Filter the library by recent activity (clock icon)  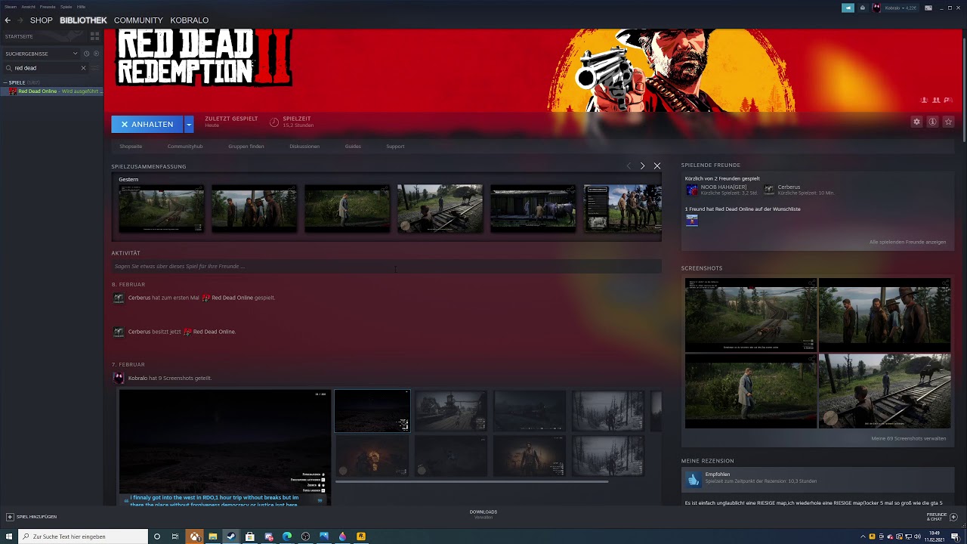click(x=86, y=54)
